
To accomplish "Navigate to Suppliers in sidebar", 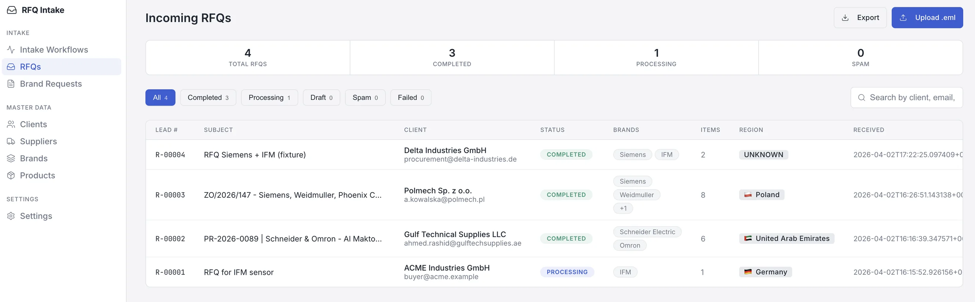I will click(x=61, y=141).
